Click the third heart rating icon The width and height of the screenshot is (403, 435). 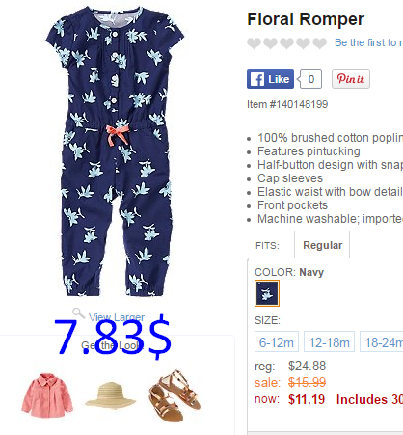[x=286, y=43]
